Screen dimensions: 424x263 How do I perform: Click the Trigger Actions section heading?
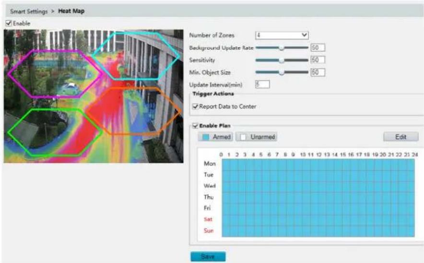click(x=213, y=94)
